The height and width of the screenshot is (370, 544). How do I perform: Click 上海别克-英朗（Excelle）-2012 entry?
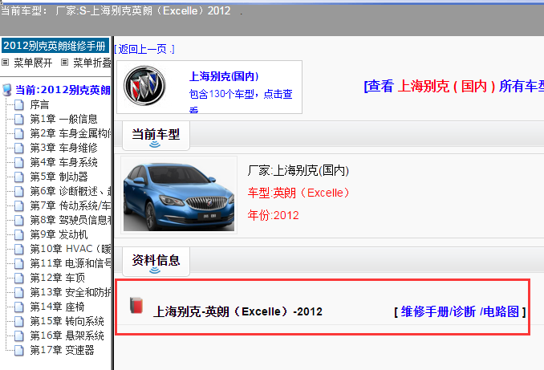pos(237,311)
